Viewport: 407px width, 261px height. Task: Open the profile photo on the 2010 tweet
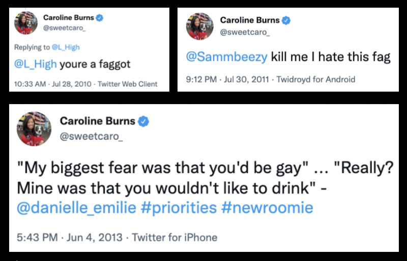[x=26, y=23]
